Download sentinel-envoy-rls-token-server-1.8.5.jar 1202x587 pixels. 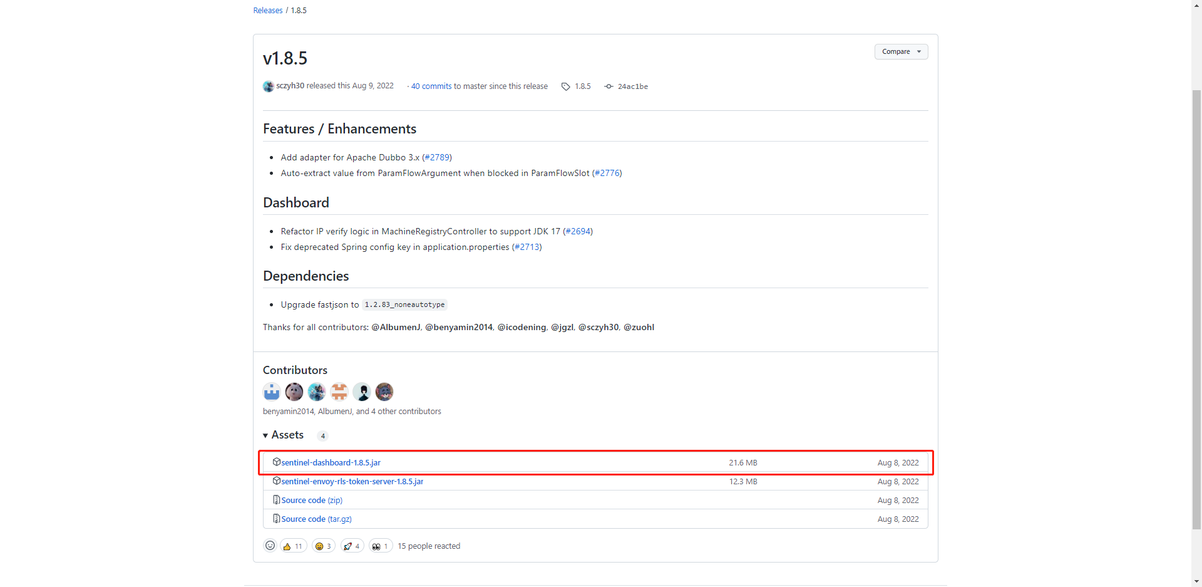[352, 481]
